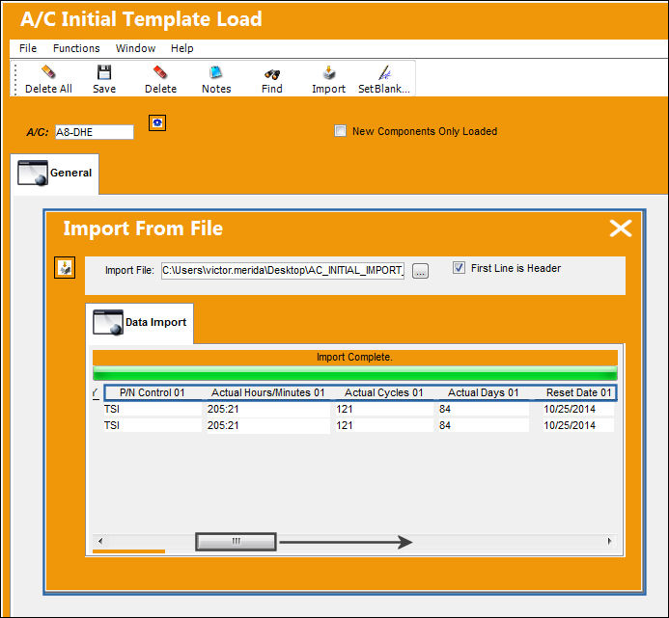Toggle First Line is Header checkbox
The width and height of the screenshot is (669, 618).
click(459, 268)
